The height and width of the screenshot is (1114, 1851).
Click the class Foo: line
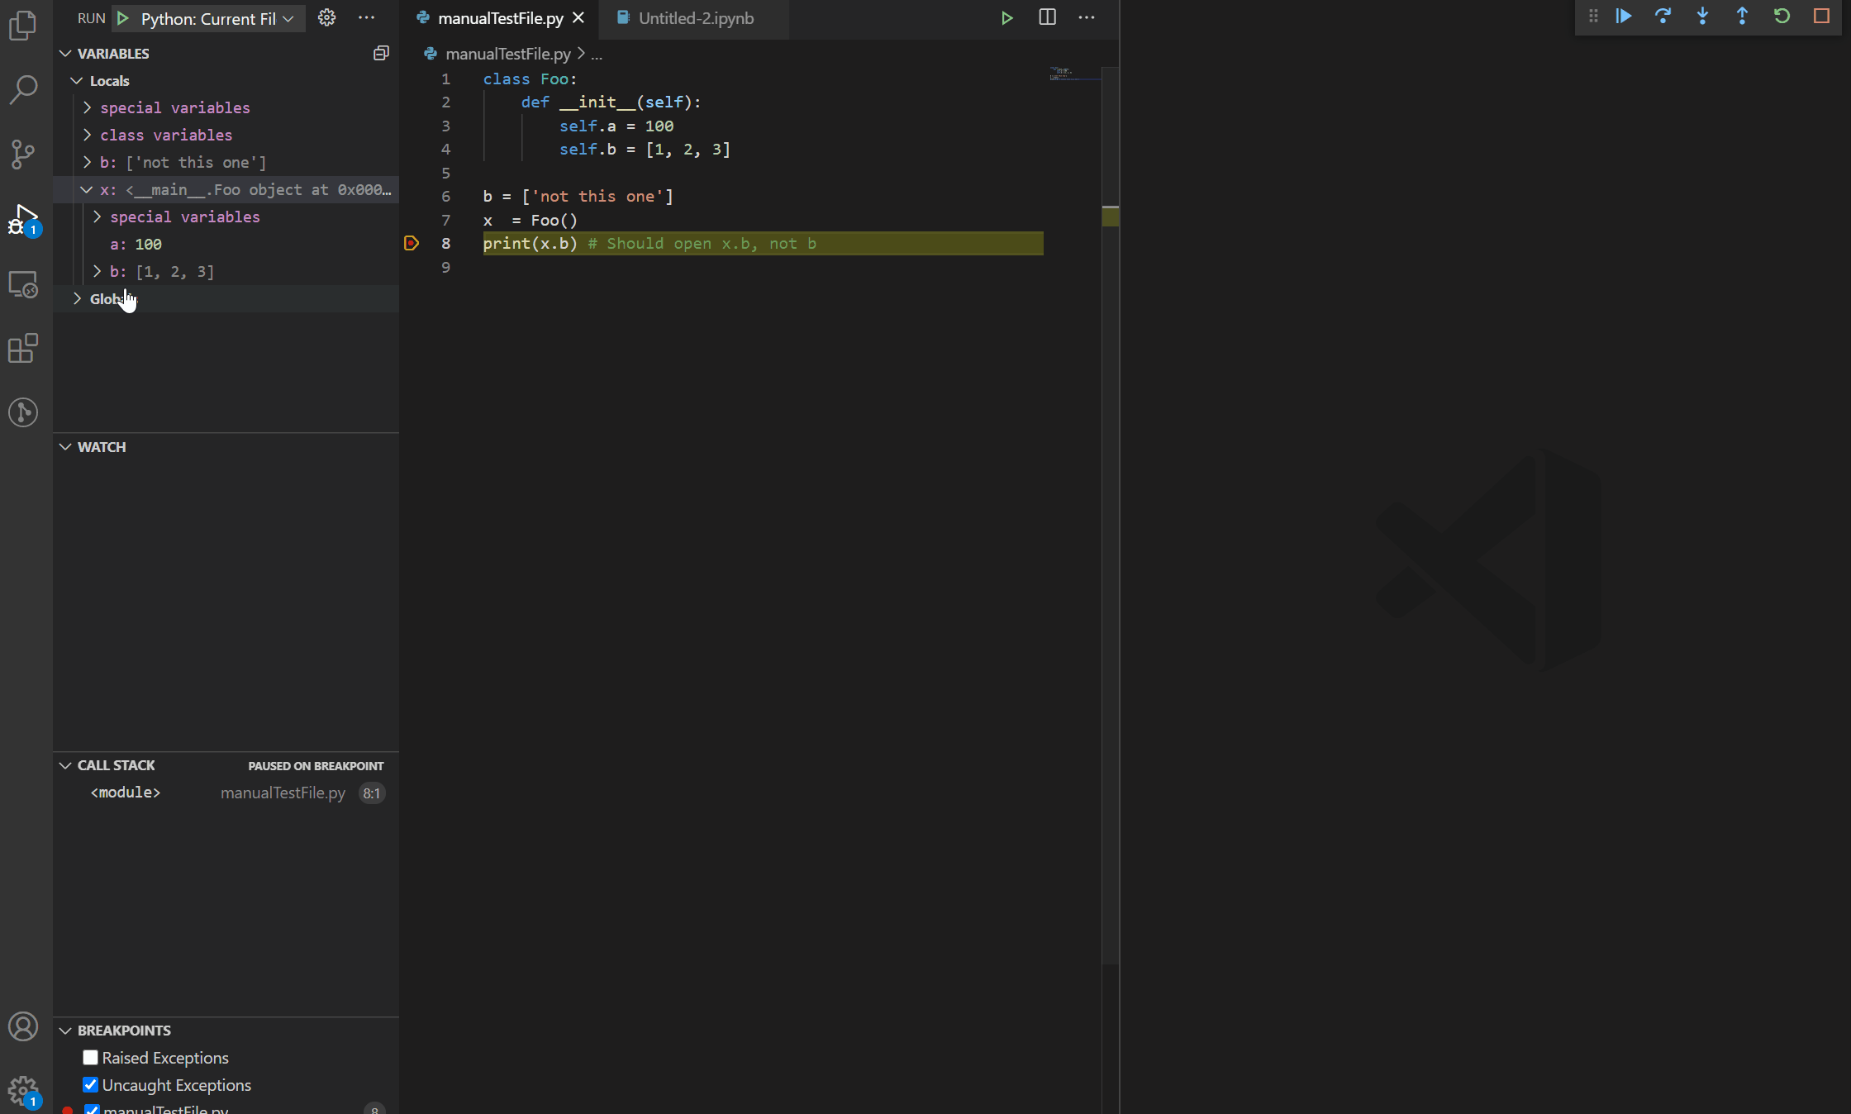tap(531, 79)
